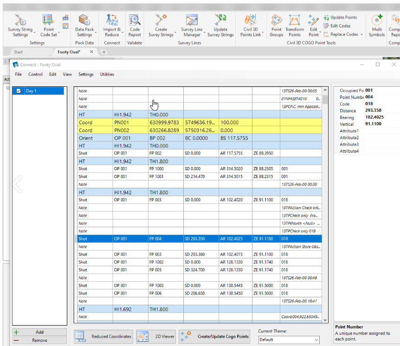This screenshot has width=400, height=346.
Task: Click Update Survey Strings
Action: [x=220, y=26]
